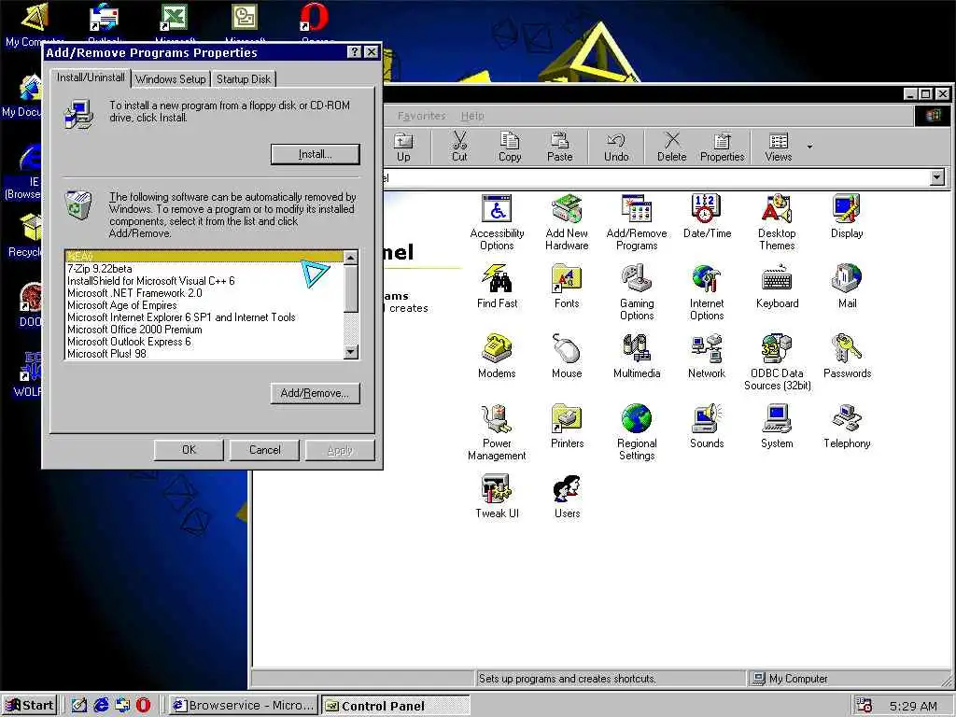
Task: Open the Keyboard icon
Action: [x=777, y=287]
